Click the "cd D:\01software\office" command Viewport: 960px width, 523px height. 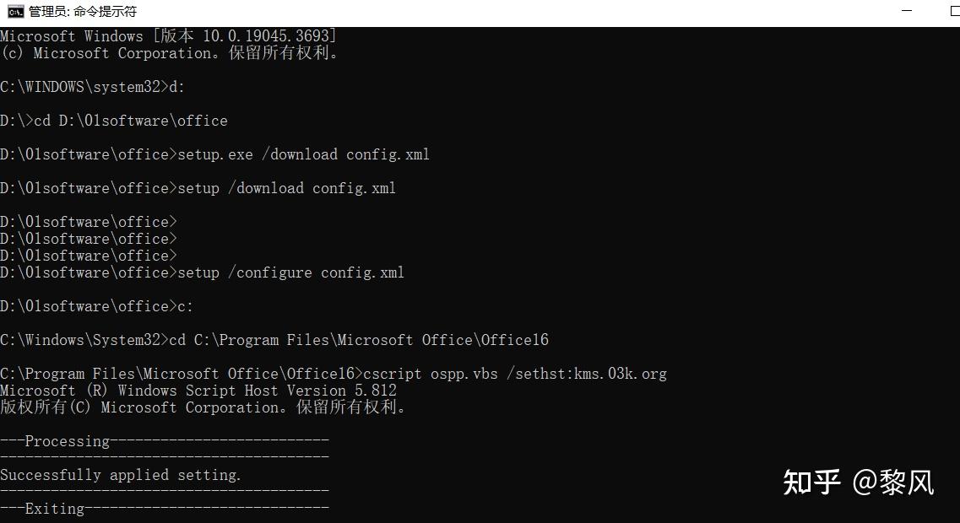point(130,121)
